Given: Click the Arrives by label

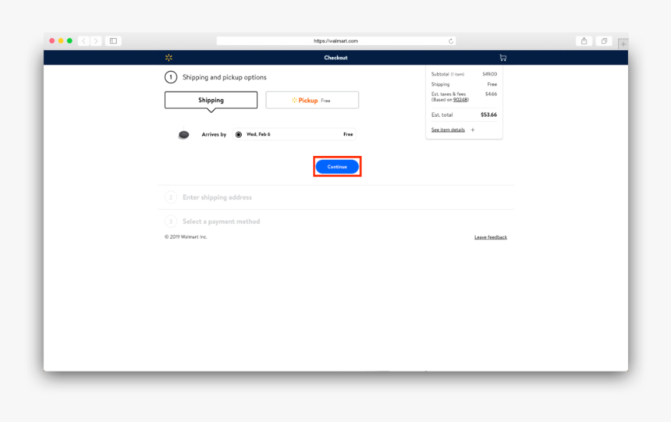Looking at the screenshot, I should tap(214, 134).
